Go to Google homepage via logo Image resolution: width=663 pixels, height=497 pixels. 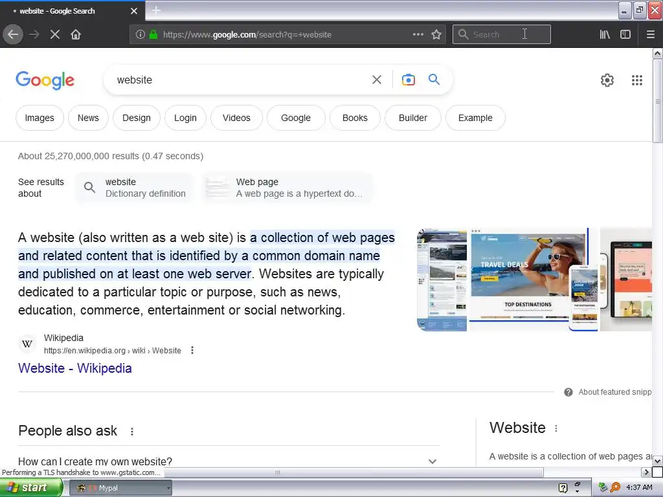tap(45, 80)
